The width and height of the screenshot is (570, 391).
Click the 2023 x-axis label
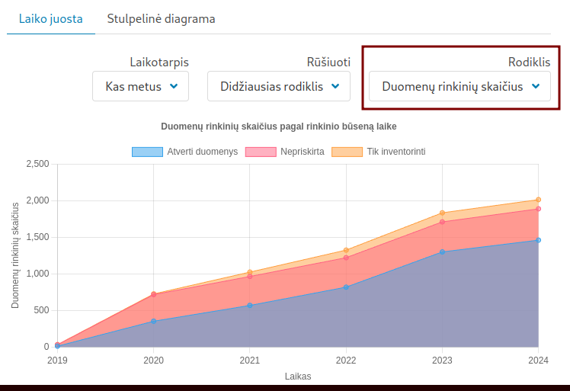(x=443, y=361)
